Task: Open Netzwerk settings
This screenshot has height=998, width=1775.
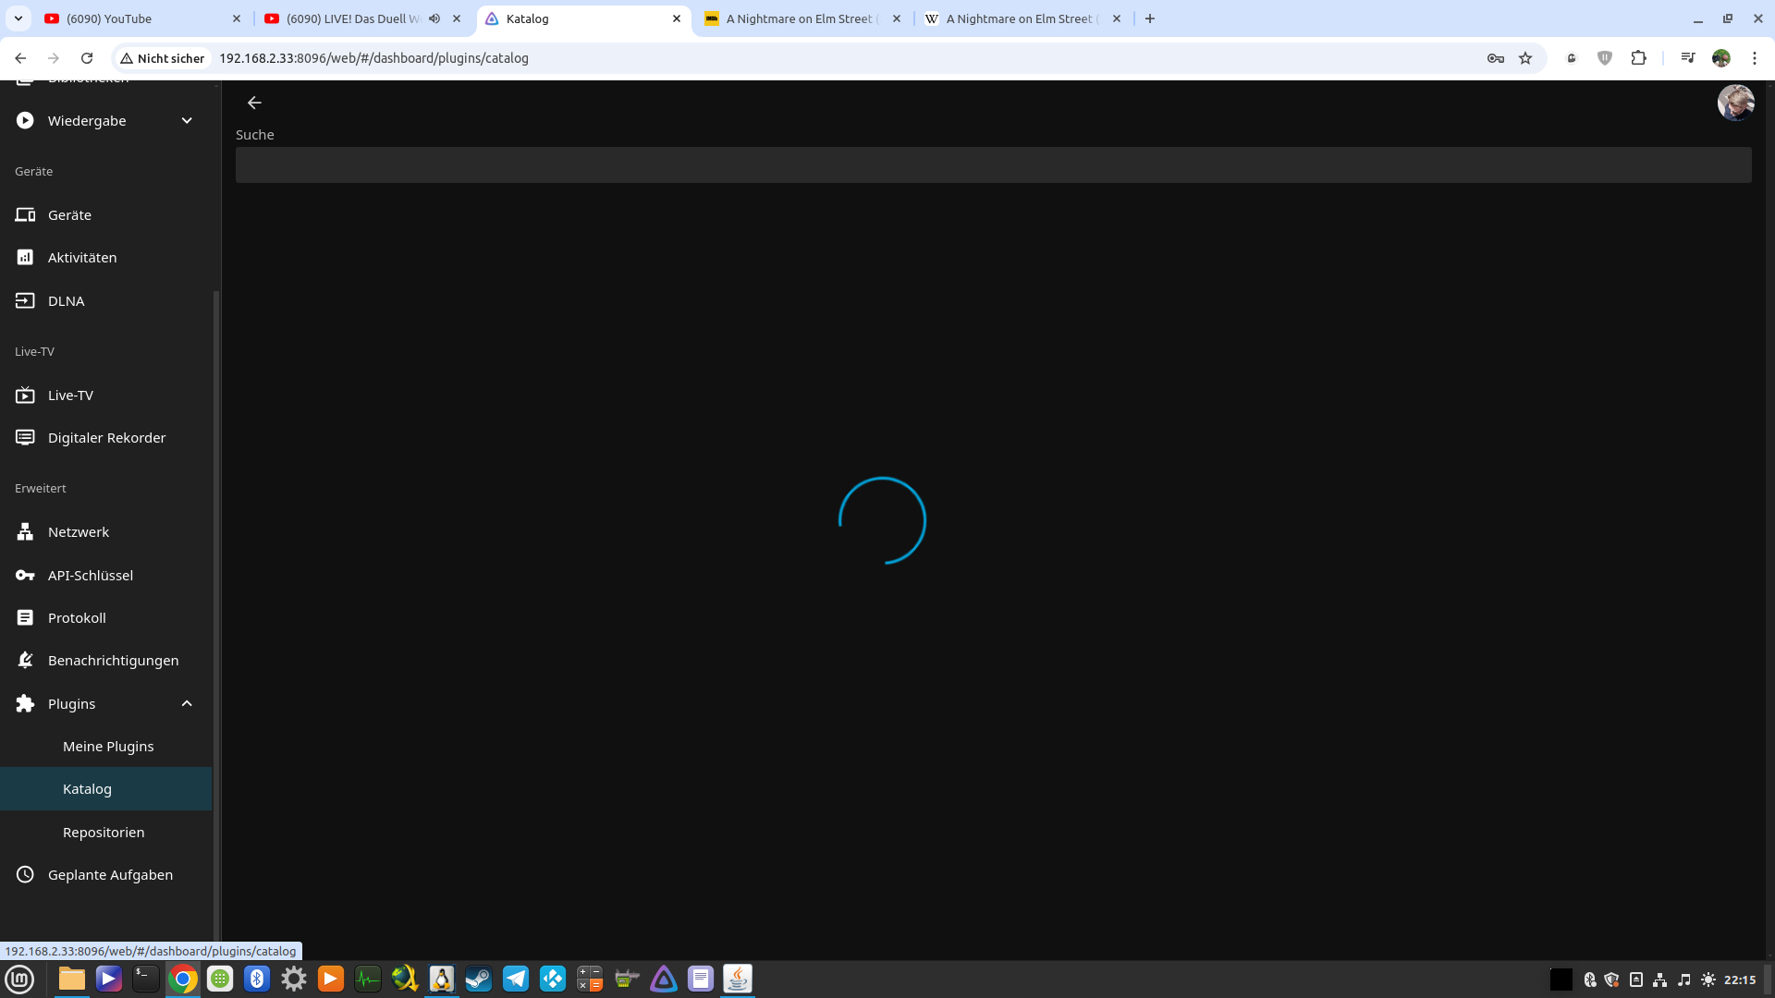Action: point(78,532)
